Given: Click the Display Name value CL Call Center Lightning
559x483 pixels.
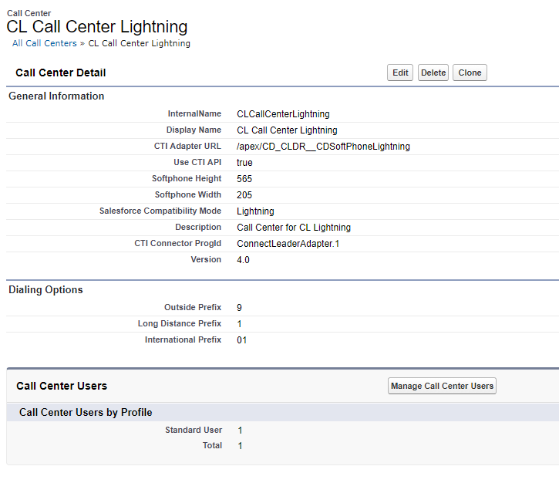Looking at the screenshot, I should tap(287, 130).
